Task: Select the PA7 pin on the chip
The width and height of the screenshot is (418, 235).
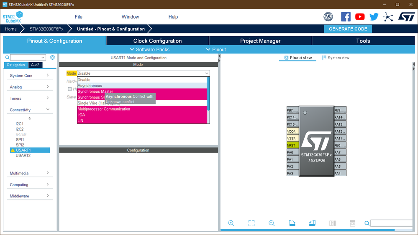Action: click(x=340, y=152)
